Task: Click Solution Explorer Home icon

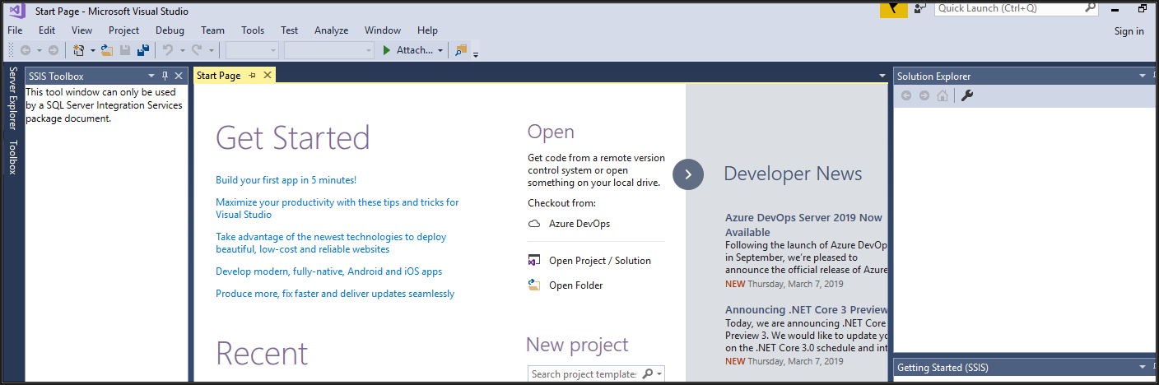Action: click(943, 95)
